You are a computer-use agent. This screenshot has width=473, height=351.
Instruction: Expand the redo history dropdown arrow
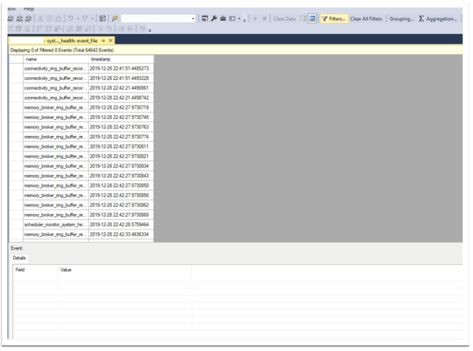[92, 19]
